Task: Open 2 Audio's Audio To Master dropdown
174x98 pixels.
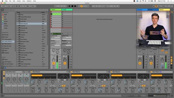Action: coord(67,45)
